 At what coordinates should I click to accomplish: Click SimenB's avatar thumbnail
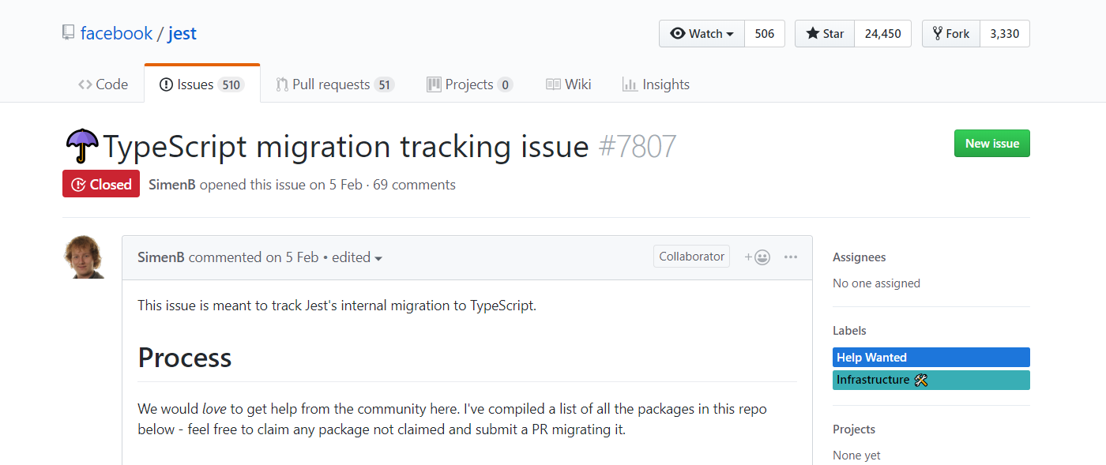85,257
